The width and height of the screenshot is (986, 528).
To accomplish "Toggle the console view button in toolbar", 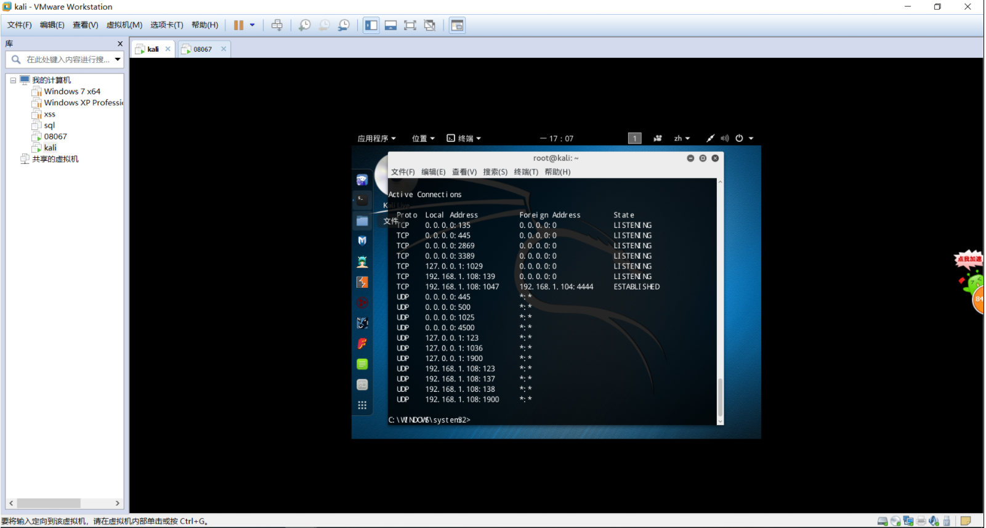I will pyautogui.click(x=457, y=25).
